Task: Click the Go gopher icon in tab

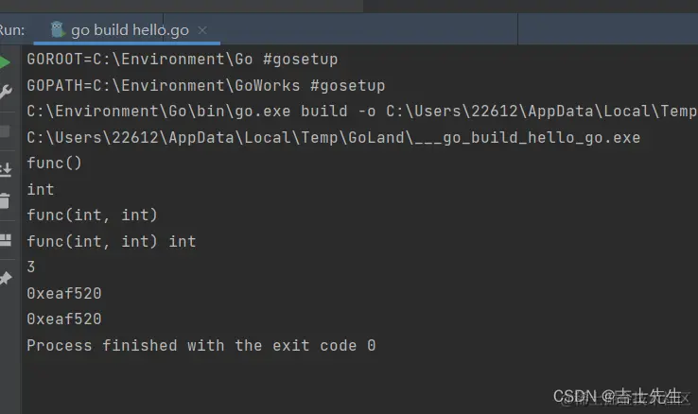Action: (x=58, y=29)
